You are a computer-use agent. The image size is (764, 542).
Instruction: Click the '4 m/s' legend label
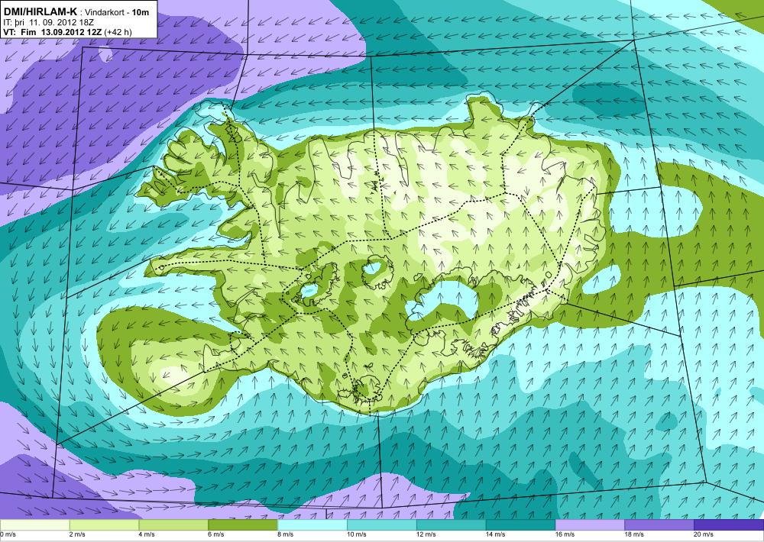tap(147, 534)
